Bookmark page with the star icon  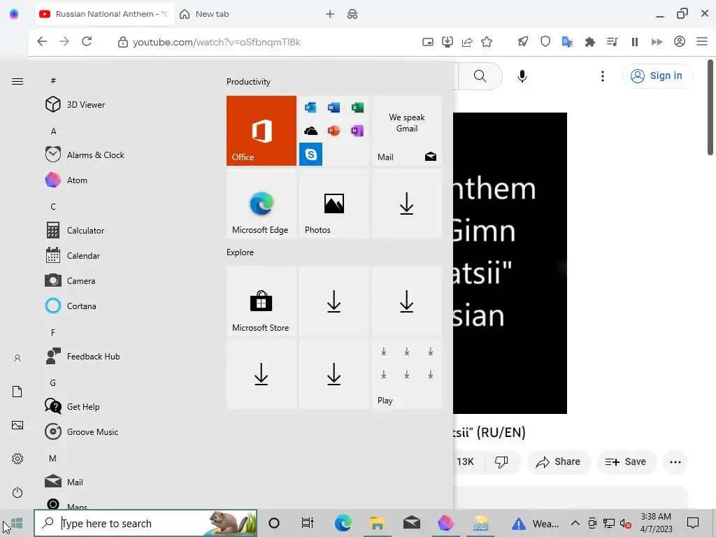(x=487, y=42)
